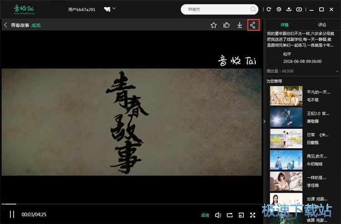Select artist name 萧敬腾
Screen dimensions: 341x224
(312, 121)
